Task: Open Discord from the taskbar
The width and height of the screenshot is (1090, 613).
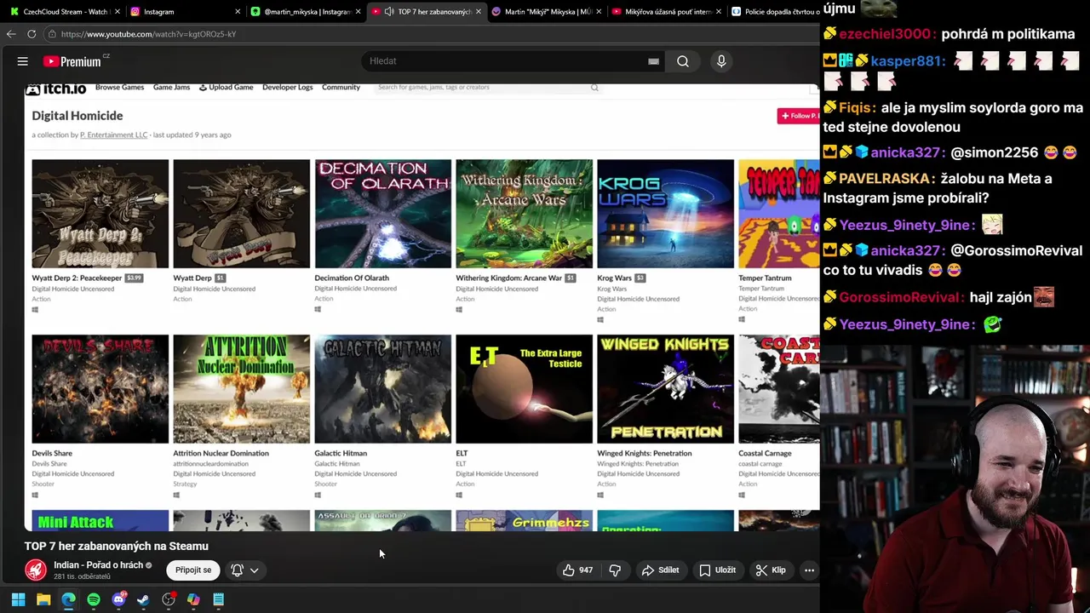Action: pos(118,599)
